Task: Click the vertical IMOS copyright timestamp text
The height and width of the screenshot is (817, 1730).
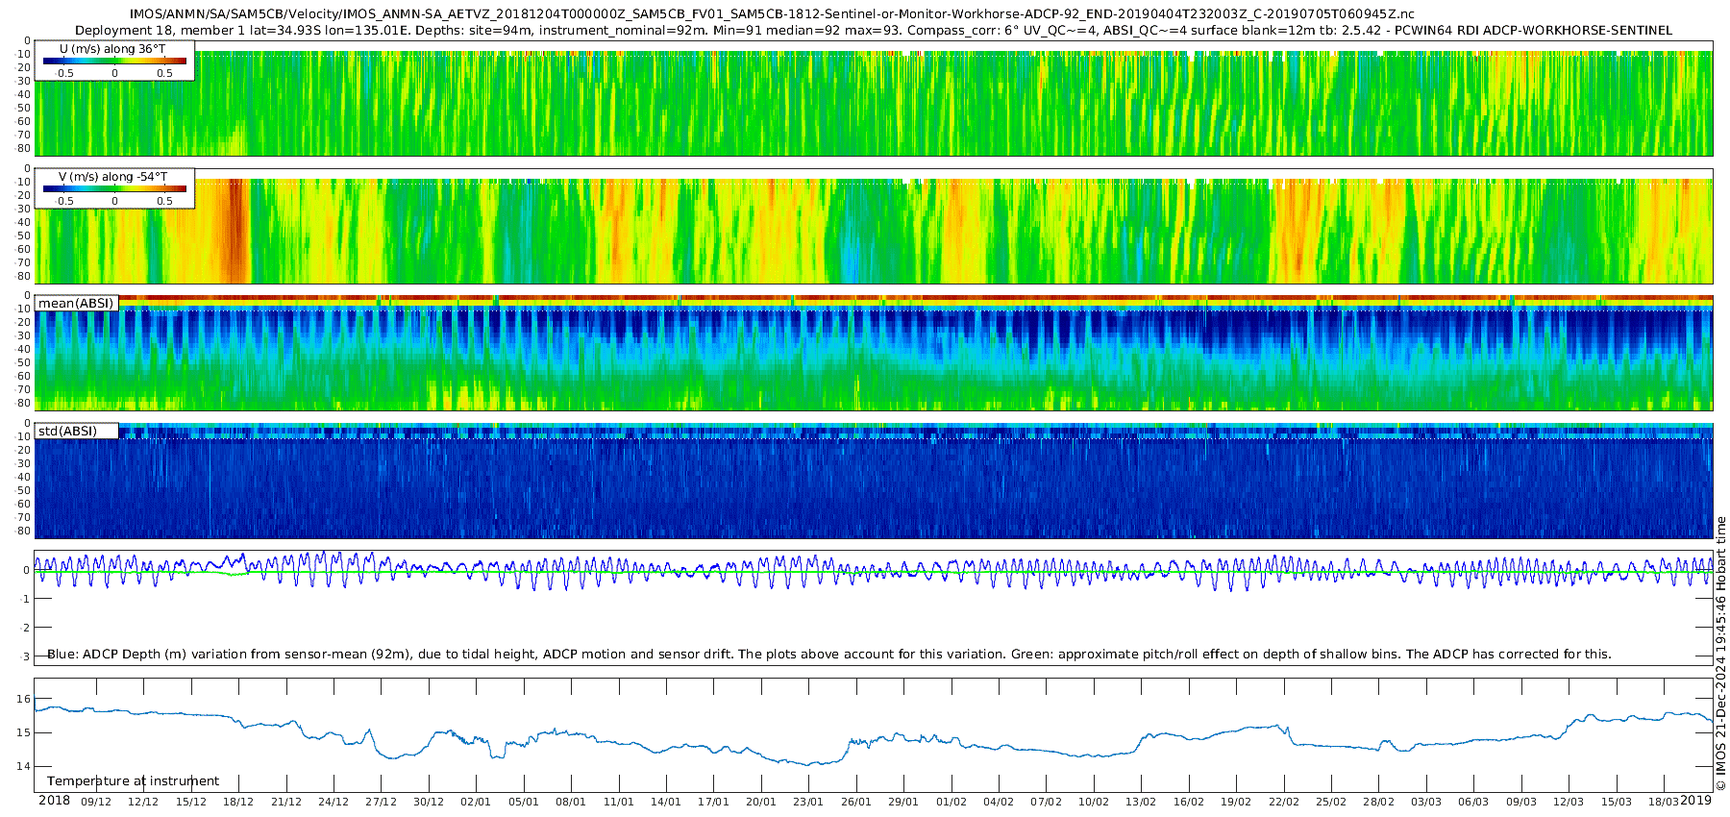Action: (x=1721, y=654)
